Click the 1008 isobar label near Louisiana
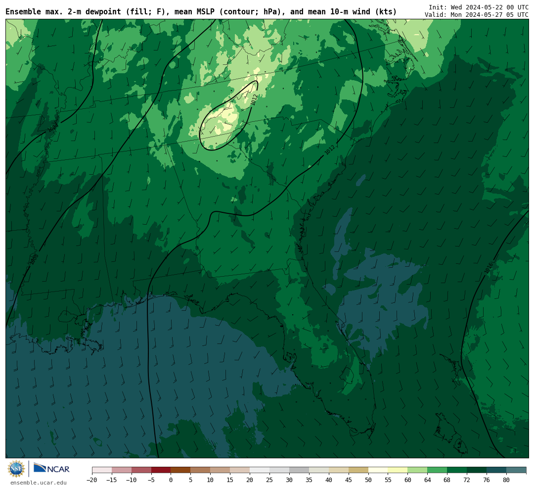 click(34, 259)
